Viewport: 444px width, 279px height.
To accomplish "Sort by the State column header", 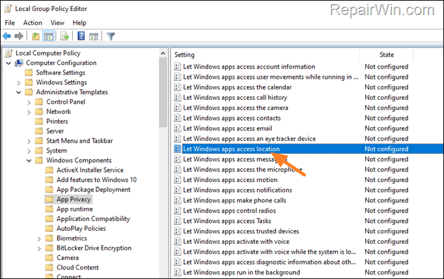I will pyautogui.click(x=387, y=55).
